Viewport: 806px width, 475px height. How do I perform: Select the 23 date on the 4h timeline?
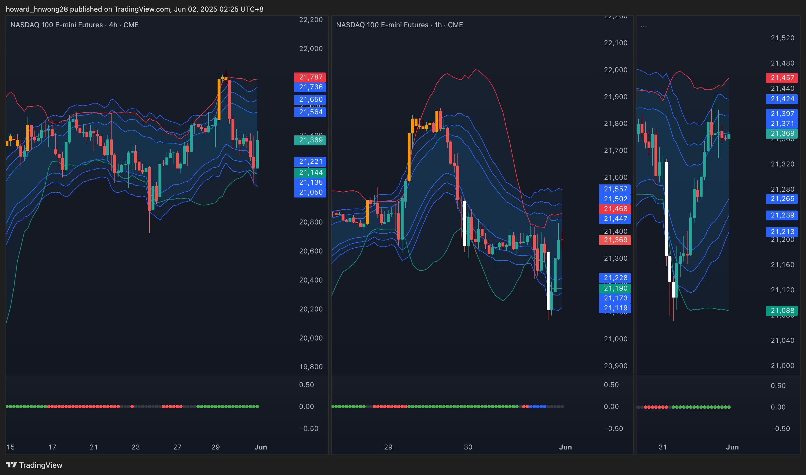tap(136, 447)
